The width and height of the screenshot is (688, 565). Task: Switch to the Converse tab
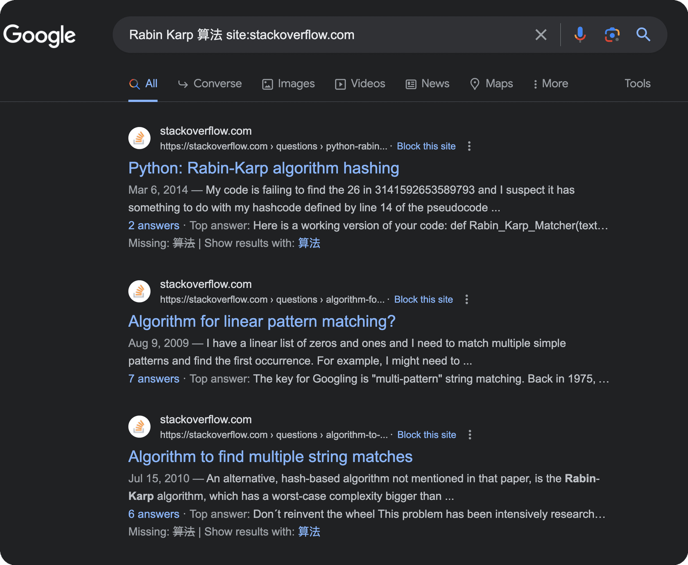pos(210,84)
